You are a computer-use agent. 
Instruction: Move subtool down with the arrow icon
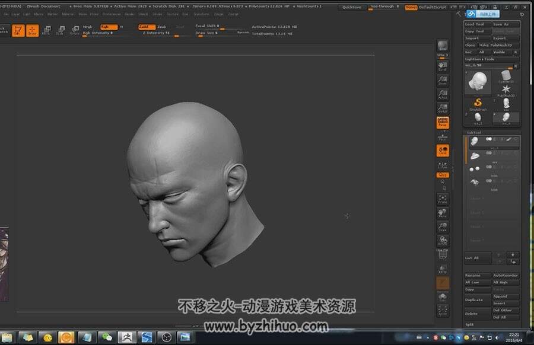(x=513, y=261)
